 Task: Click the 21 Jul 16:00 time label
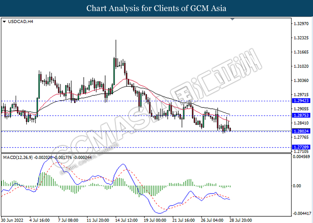pos(183,220)
